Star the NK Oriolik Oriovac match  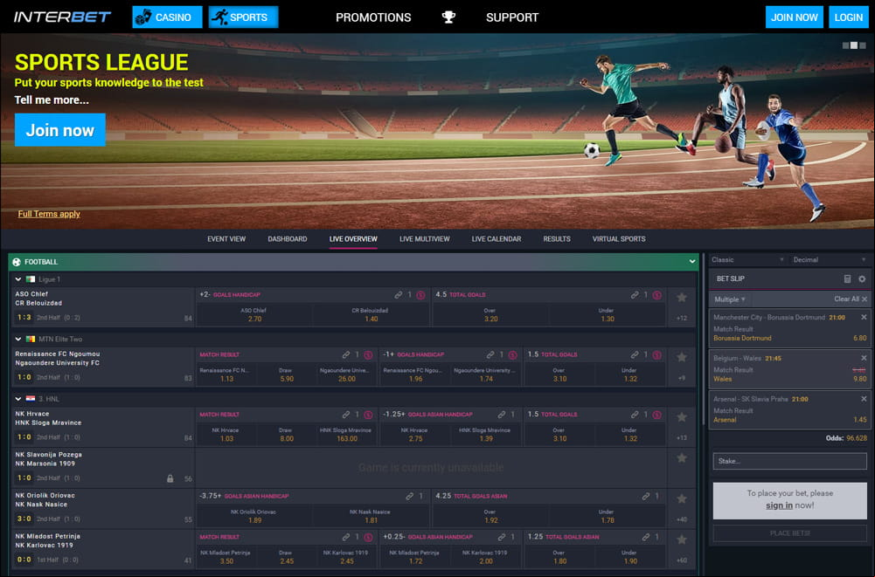coord(681,499)
